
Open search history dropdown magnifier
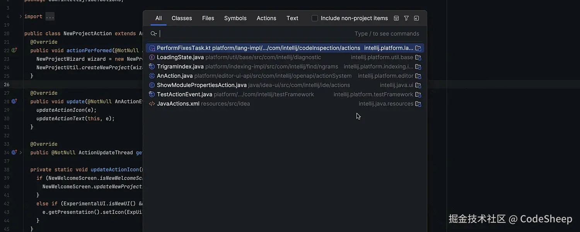point(154,34)
